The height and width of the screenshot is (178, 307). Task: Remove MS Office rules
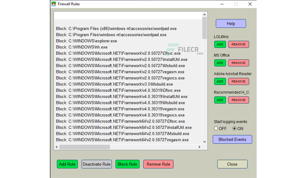pos(238,63)
